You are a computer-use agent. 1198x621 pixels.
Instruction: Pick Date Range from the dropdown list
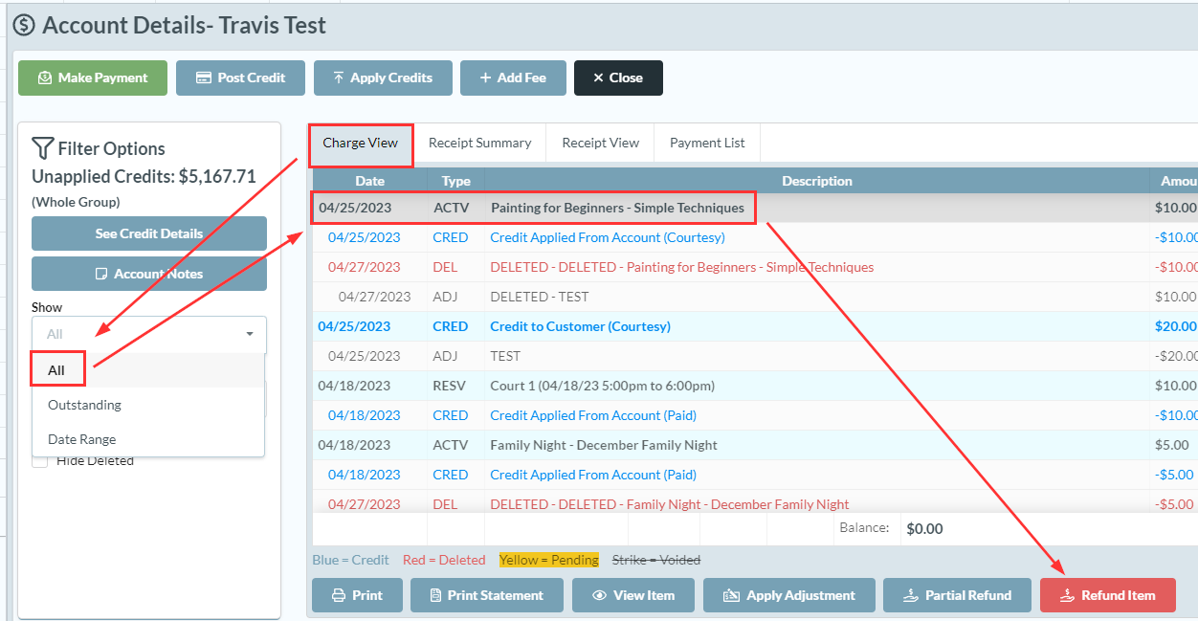click(x=81, y=439)
